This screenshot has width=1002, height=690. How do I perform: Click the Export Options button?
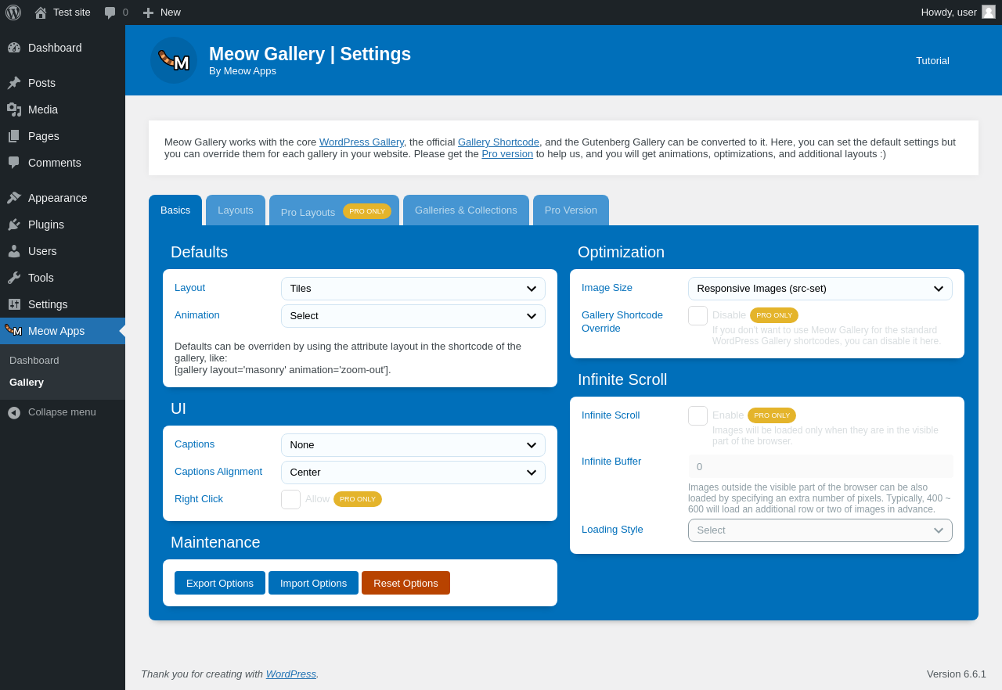(x=220, y=583)
